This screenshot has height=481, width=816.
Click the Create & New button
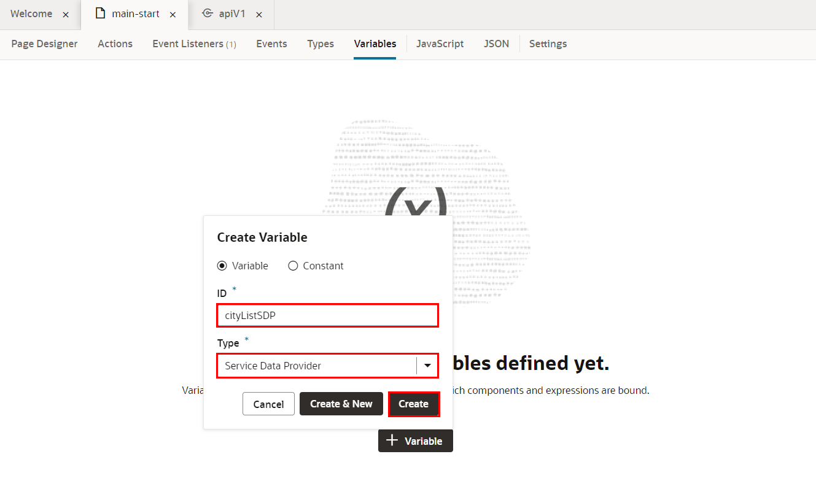341,404
